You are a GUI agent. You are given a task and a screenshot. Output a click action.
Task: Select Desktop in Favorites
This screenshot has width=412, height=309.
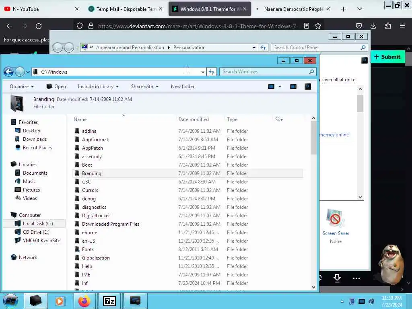(31, 131)
